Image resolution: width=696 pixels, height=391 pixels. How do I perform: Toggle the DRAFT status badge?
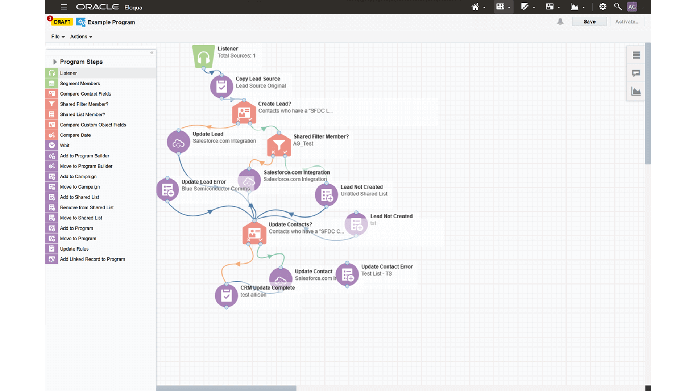point(61,22)
